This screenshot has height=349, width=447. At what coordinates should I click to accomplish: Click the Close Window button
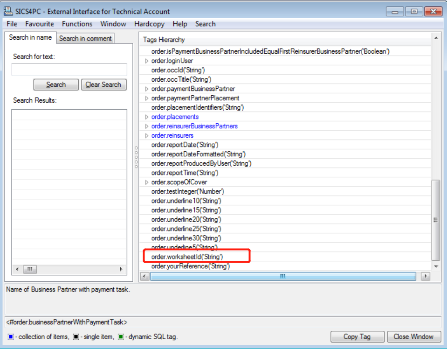pos(413,336)
